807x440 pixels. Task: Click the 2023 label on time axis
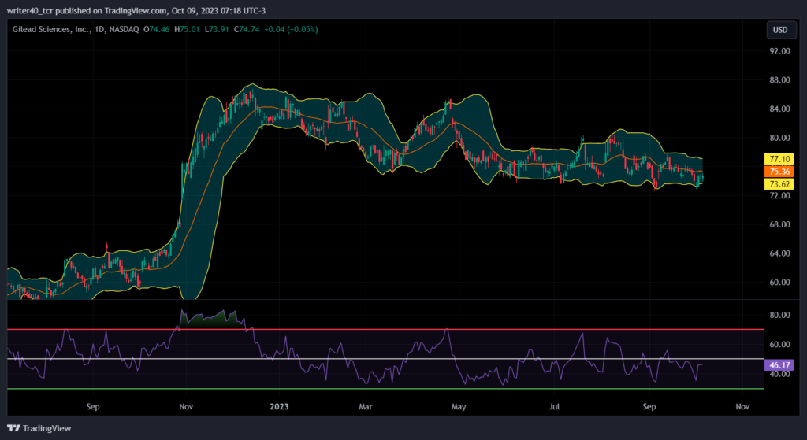point(279,407)
